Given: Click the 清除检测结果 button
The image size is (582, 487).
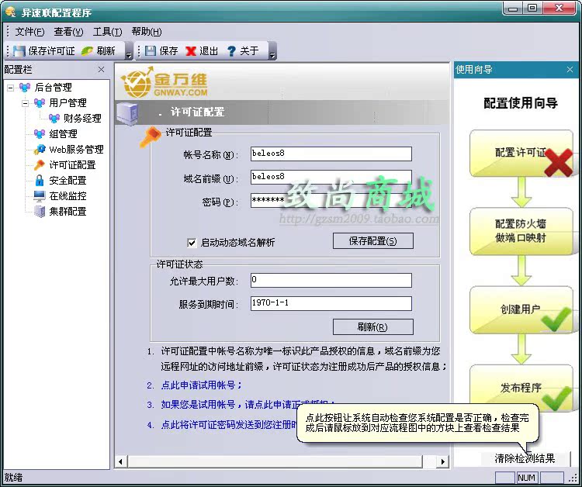Looking at the screenshot, I should pyautogui.click(x=525, y=459).
